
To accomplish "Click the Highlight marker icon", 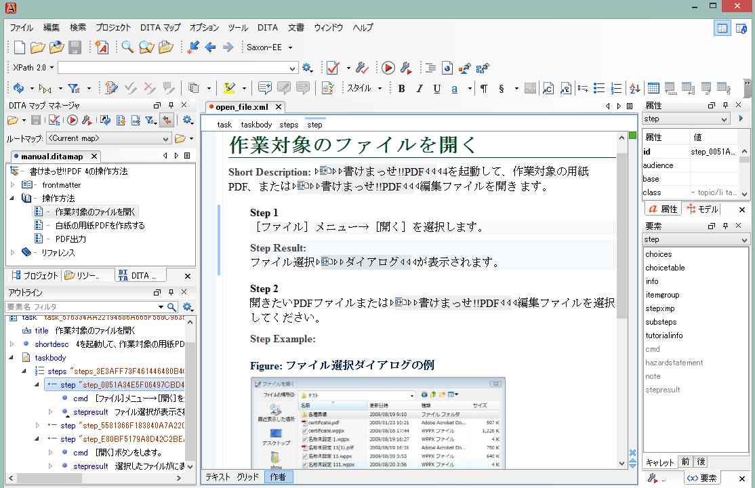I will 230,88.
